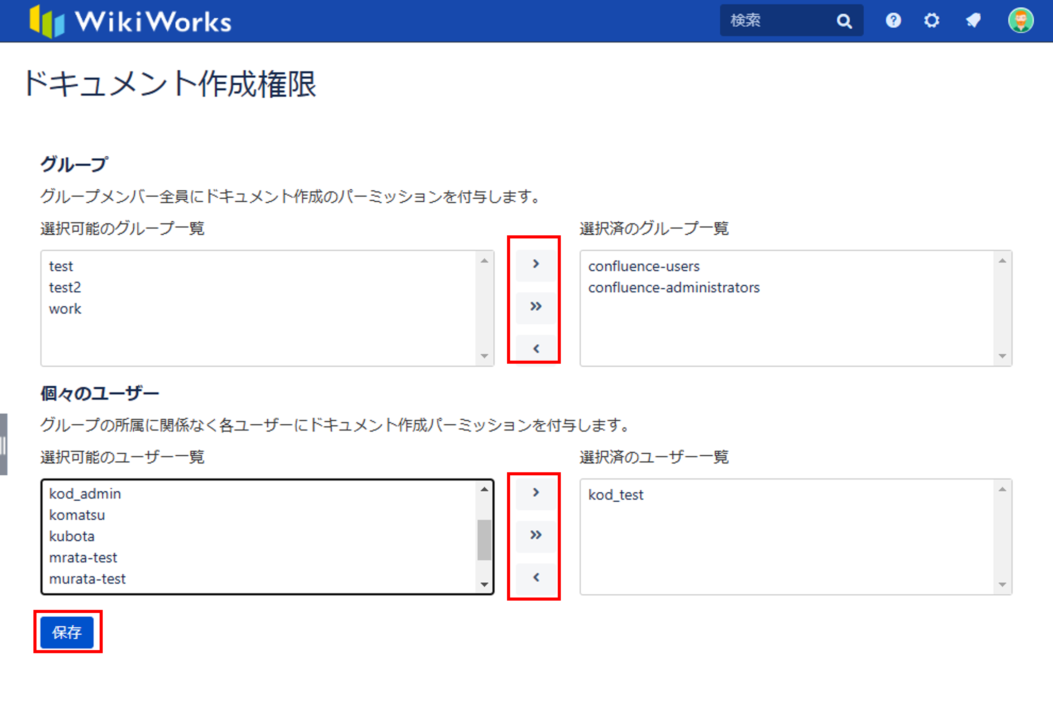Screen dimensions: 1053x724
Task: Click the 保存 save button
Action: (67, 632)
